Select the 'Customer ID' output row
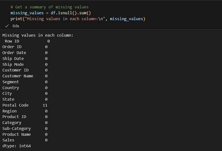222x151 pixels. [x=25, y=70]
